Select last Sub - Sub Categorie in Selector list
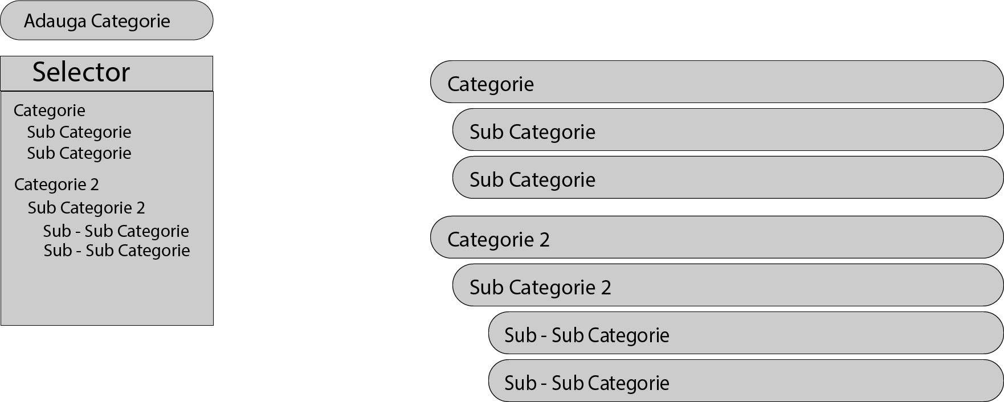The width and height of the screenshot is (1004, 402). (x=117, y=251)
